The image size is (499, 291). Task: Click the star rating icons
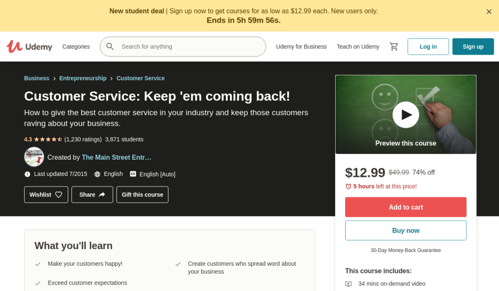[48, 139]
